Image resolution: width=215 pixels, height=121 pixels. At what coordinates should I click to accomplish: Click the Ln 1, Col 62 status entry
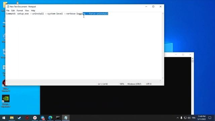tap(103, 84)
